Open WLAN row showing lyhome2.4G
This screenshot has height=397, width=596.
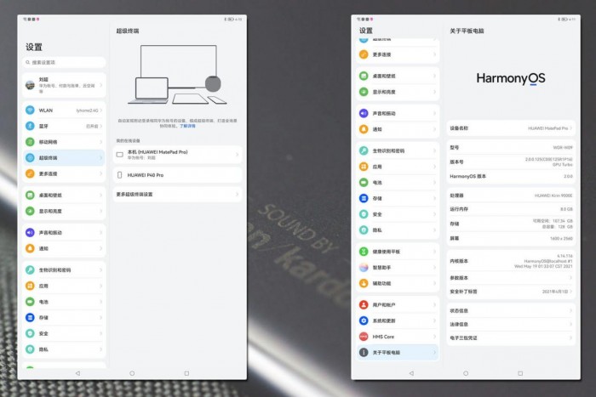coord(64,110)
